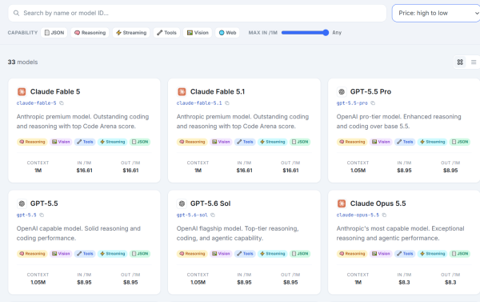This screenshot has height=302, width=480.
Task: Click the claude-fable-5.1 model ID text
Action: point(199,103)
